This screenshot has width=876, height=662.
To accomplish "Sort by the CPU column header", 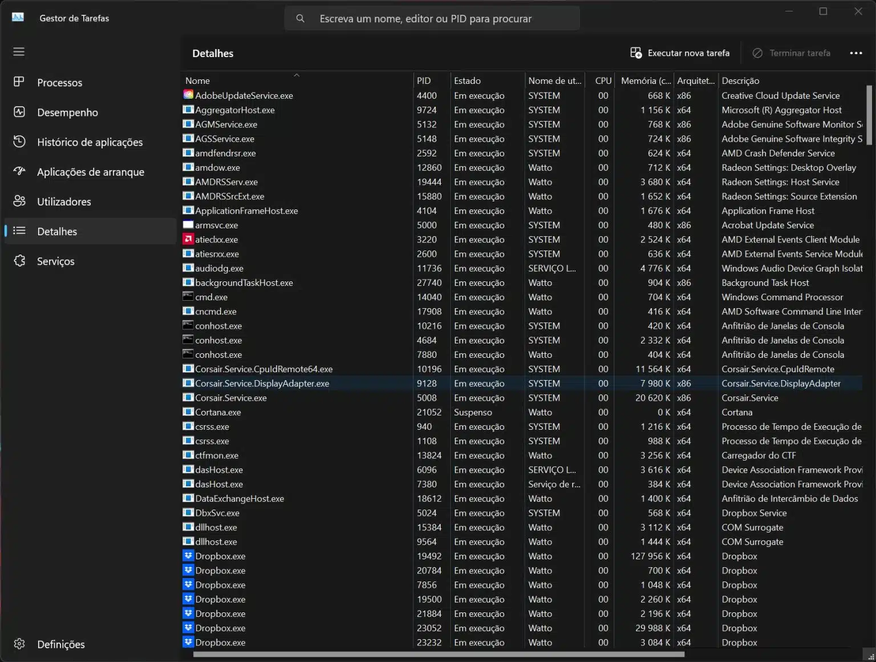I will (599, 80).
